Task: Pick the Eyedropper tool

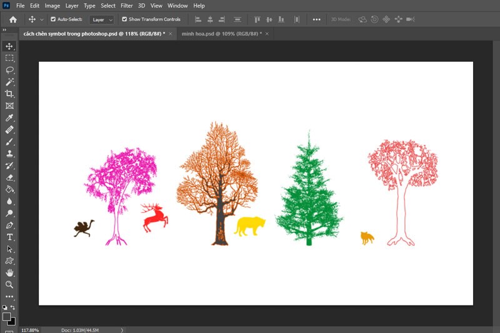Action: coord(9,118)
